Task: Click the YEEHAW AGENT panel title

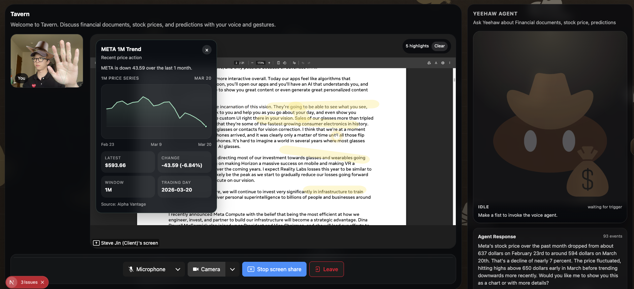Action: 495,14
